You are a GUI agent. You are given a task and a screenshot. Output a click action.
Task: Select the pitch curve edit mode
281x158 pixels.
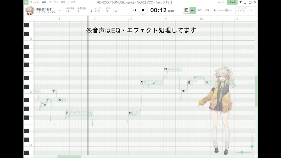click(x=193, y=10)
